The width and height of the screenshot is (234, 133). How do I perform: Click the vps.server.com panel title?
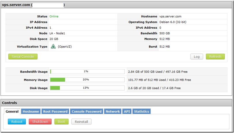tap(16, 5)
